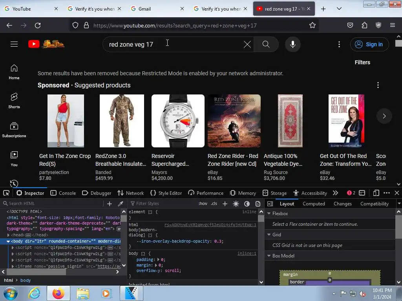Toggle the :hov pseudo-class panel

[203, 203]
